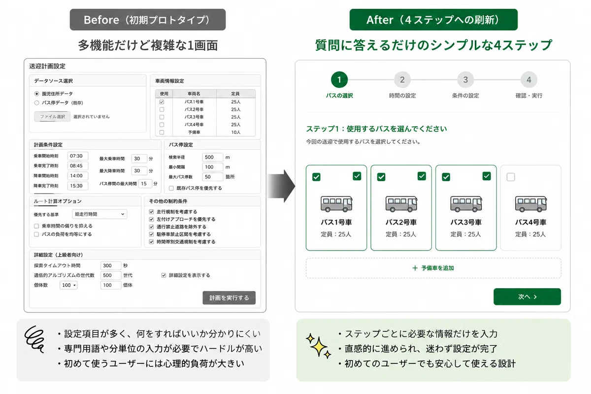This screenshot has height=394, width=591.
Task: Check the バス4号車 row in the vehicle table
Action: (162, 125)
